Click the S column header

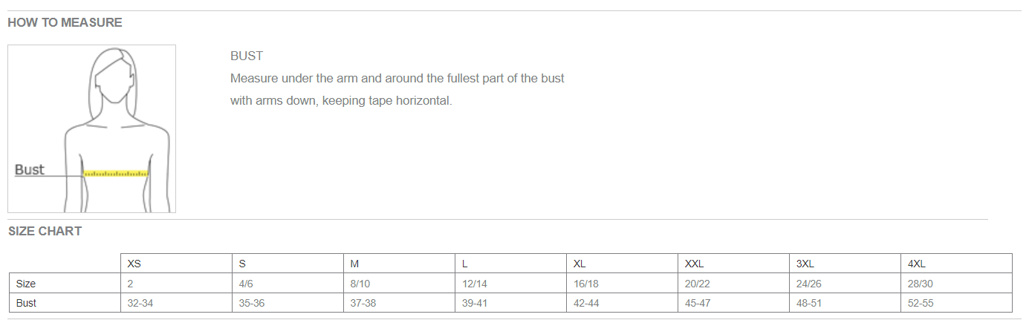coord(288,264)
